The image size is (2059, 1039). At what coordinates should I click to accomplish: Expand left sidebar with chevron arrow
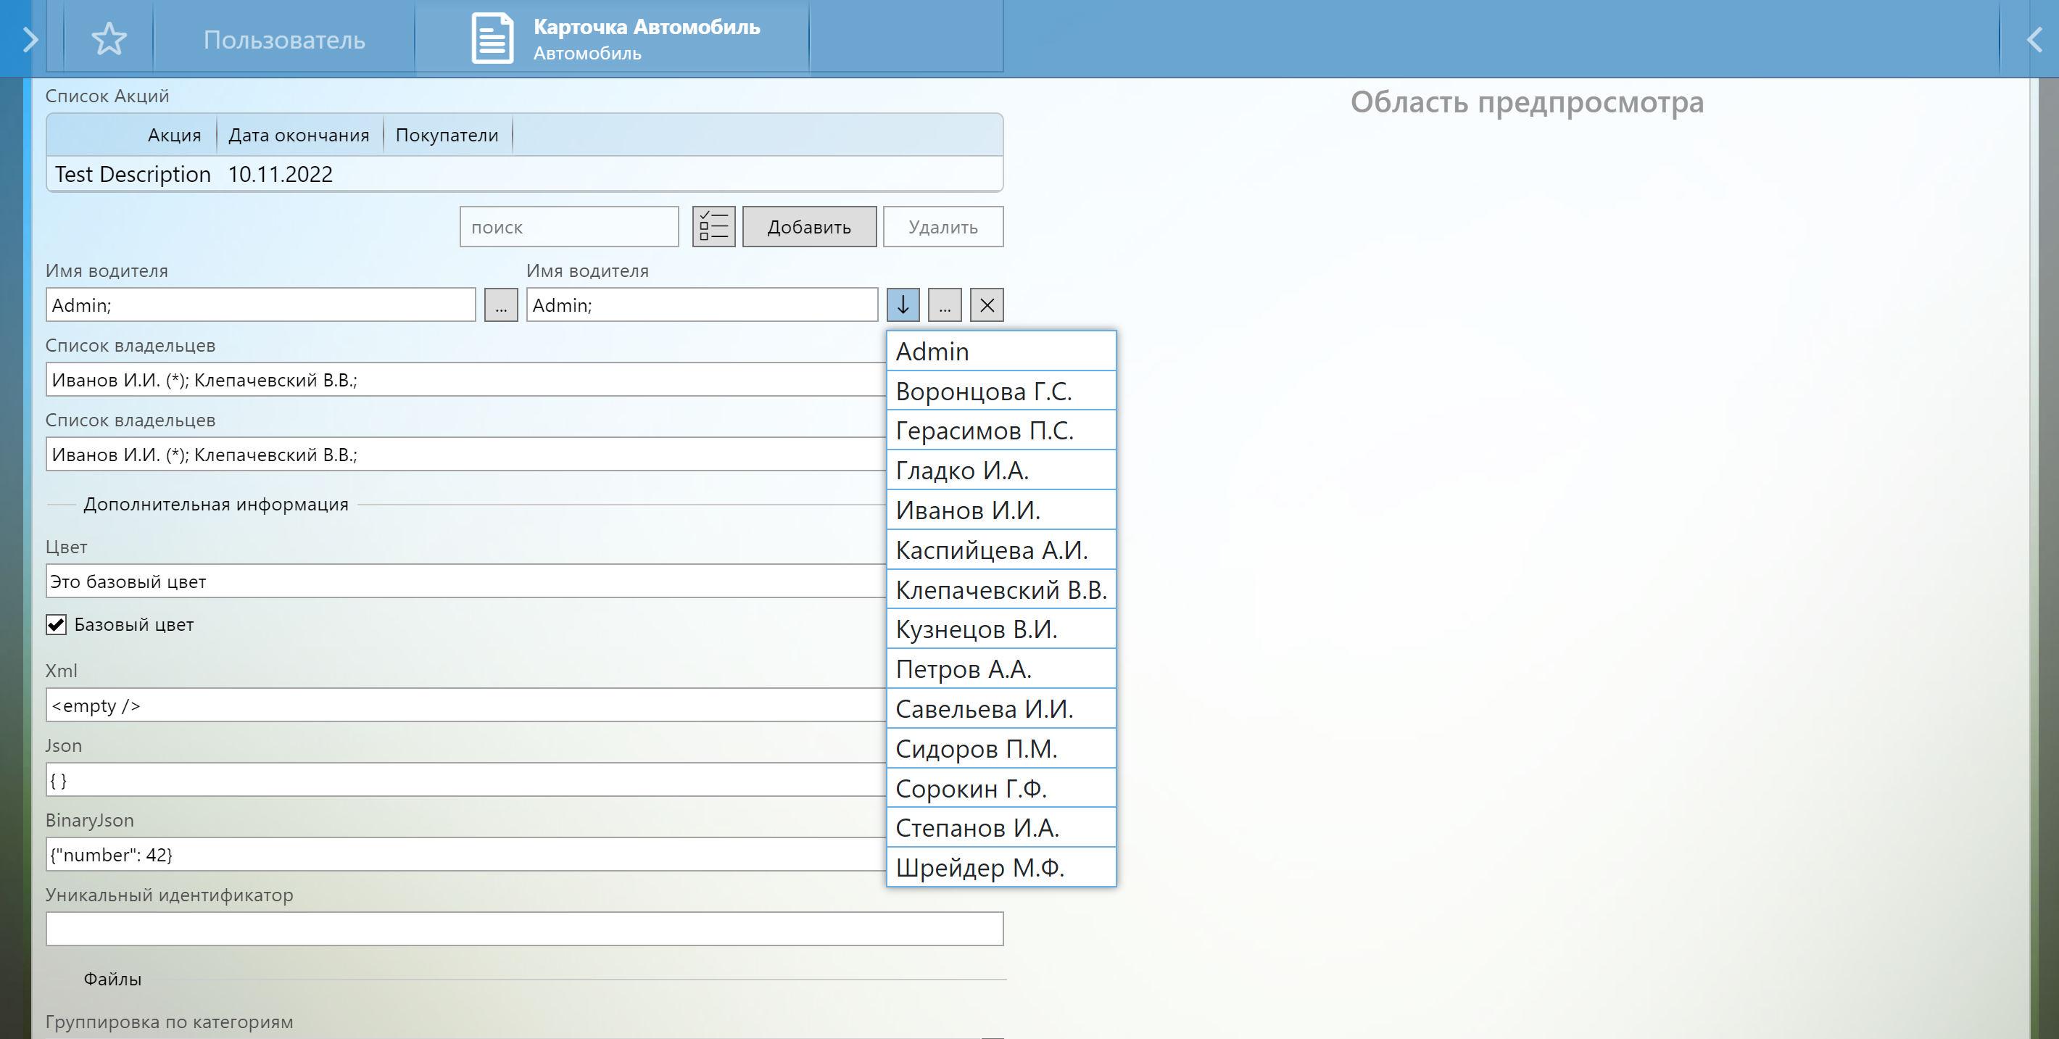(x=30, y=38)
